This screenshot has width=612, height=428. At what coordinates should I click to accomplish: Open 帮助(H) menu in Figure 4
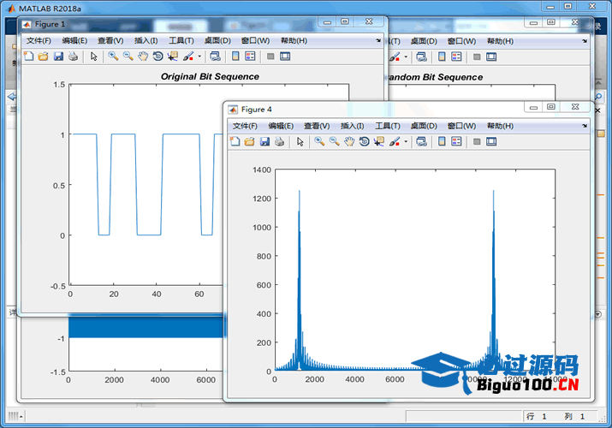pos(500,126)
